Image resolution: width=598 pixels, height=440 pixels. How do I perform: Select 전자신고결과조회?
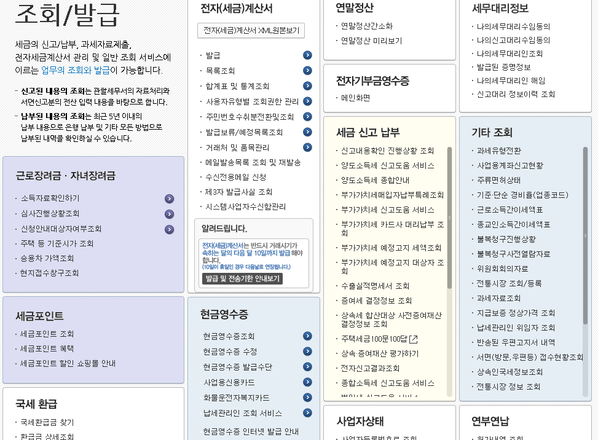tap(370, 368)
